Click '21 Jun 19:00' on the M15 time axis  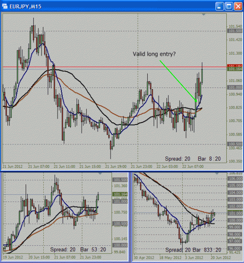click(x=116, y=167)
